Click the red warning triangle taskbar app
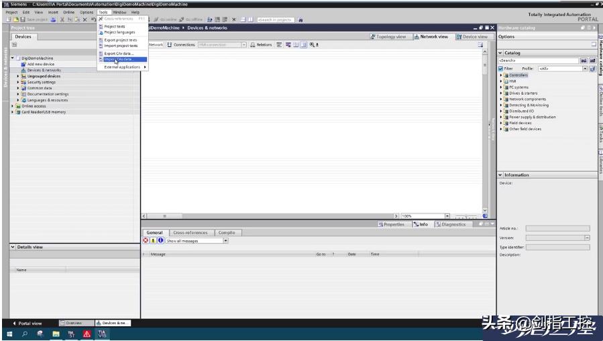The width and height of the screenshot is (603, 341). coord(87,334)
